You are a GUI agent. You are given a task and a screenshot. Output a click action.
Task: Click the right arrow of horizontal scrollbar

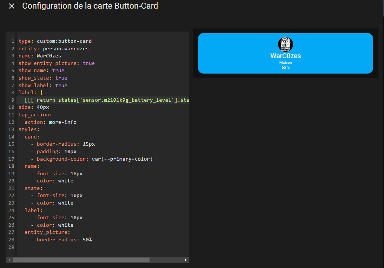tap(186, 260)
